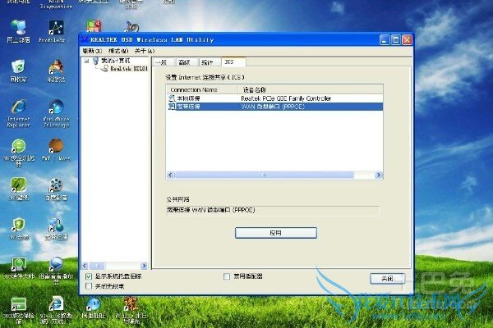The image size is (493, 328).
Task: Switch to the 高级 tab
Action: [187, 62]
